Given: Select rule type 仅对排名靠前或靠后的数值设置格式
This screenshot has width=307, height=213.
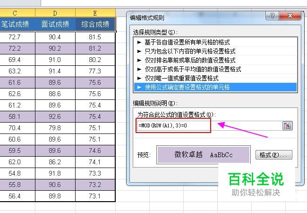Looking at the screenshot, I should click(215, 60).
